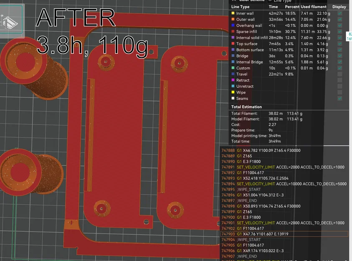Show Unretract points in preview

(x=340, y=86)
